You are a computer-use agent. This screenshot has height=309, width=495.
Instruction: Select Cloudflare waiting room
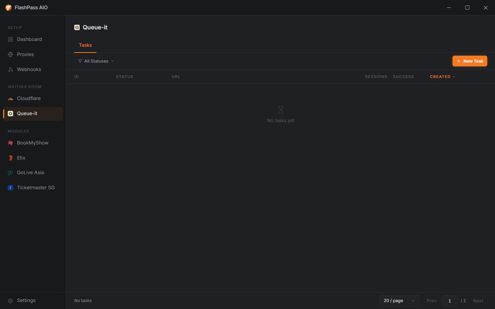point(33,98)
